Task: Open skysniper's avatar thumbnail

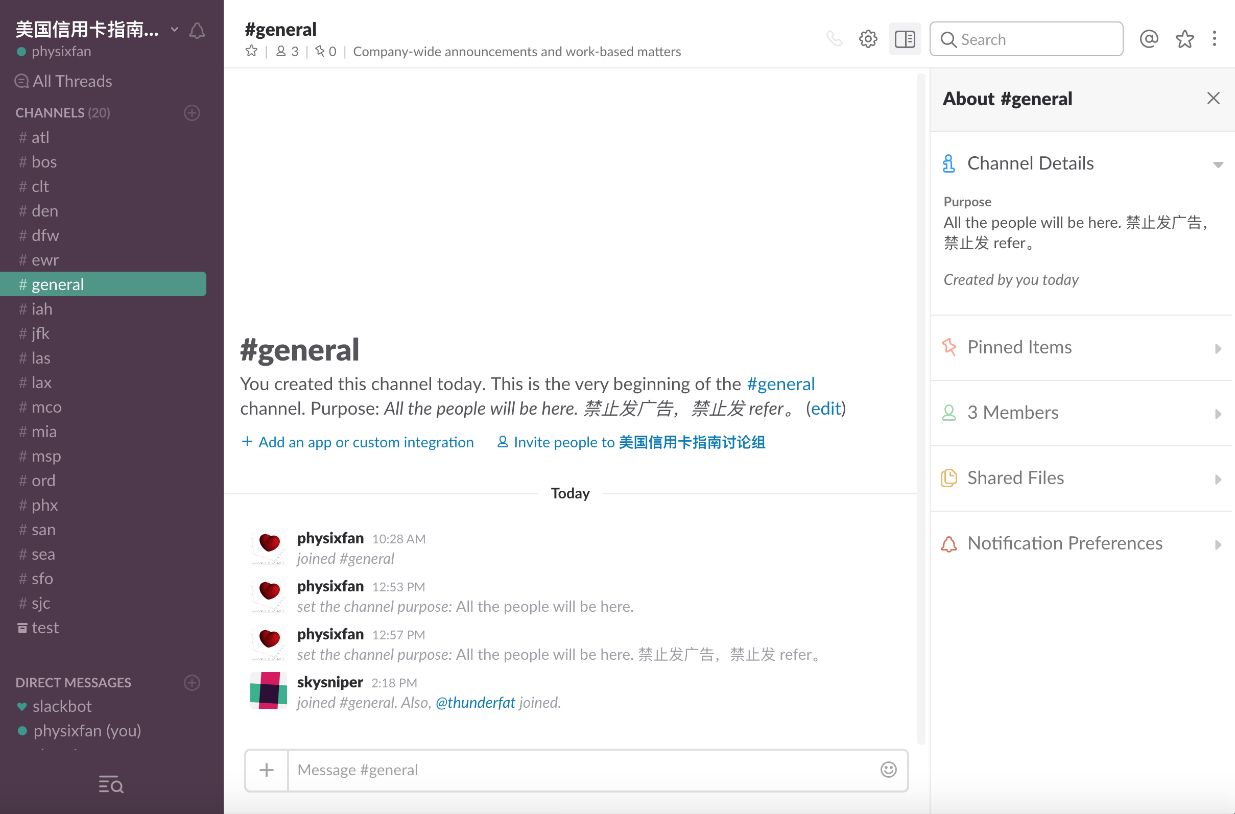Action: 268,690
